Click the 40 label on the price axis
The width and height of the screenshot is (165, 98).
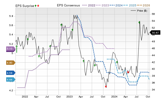(153, 69)
